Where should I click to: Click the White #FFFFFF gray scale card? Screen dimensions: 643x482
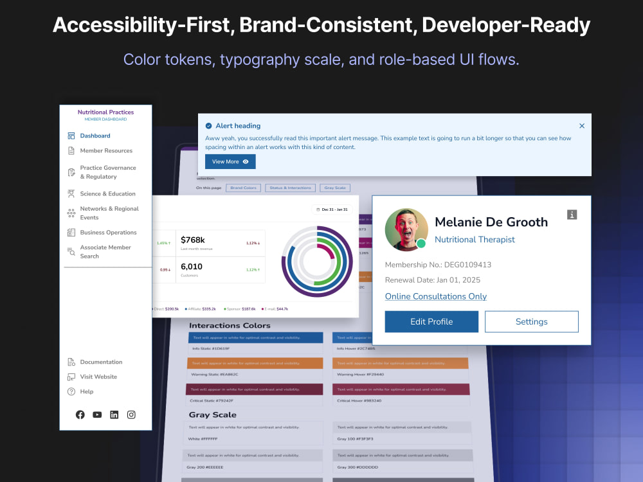click(253, 433)
